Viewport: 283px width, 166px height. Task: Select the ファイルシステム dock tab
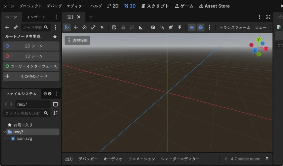coord(21,94)
